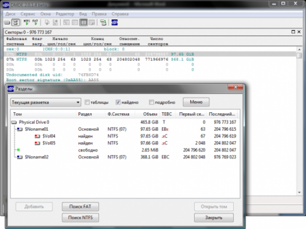
Task: Click the $Vol04 found volume icon
Action: pos(37,137)
